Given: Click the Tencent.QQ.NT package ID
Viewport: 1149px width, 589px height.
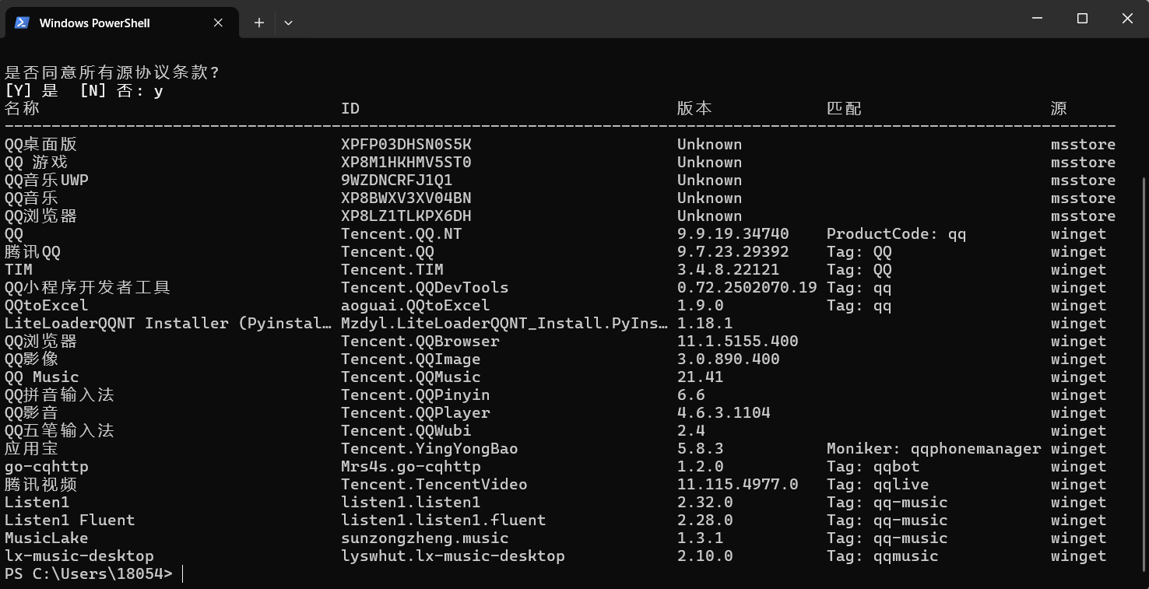Looking at the screenshot, I should 402,233.
